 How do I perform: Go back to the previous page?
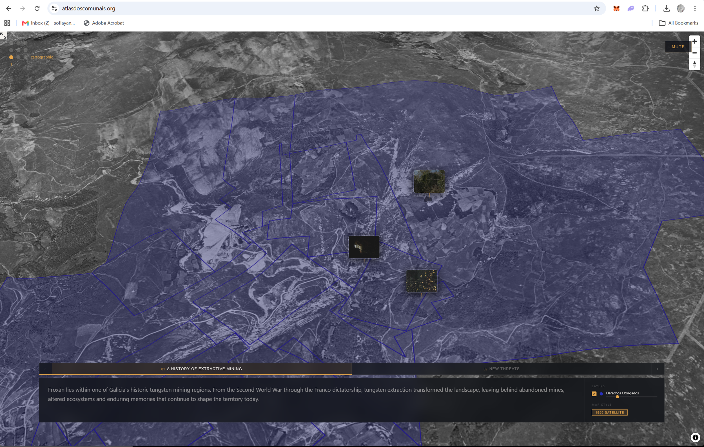point(8,8)
